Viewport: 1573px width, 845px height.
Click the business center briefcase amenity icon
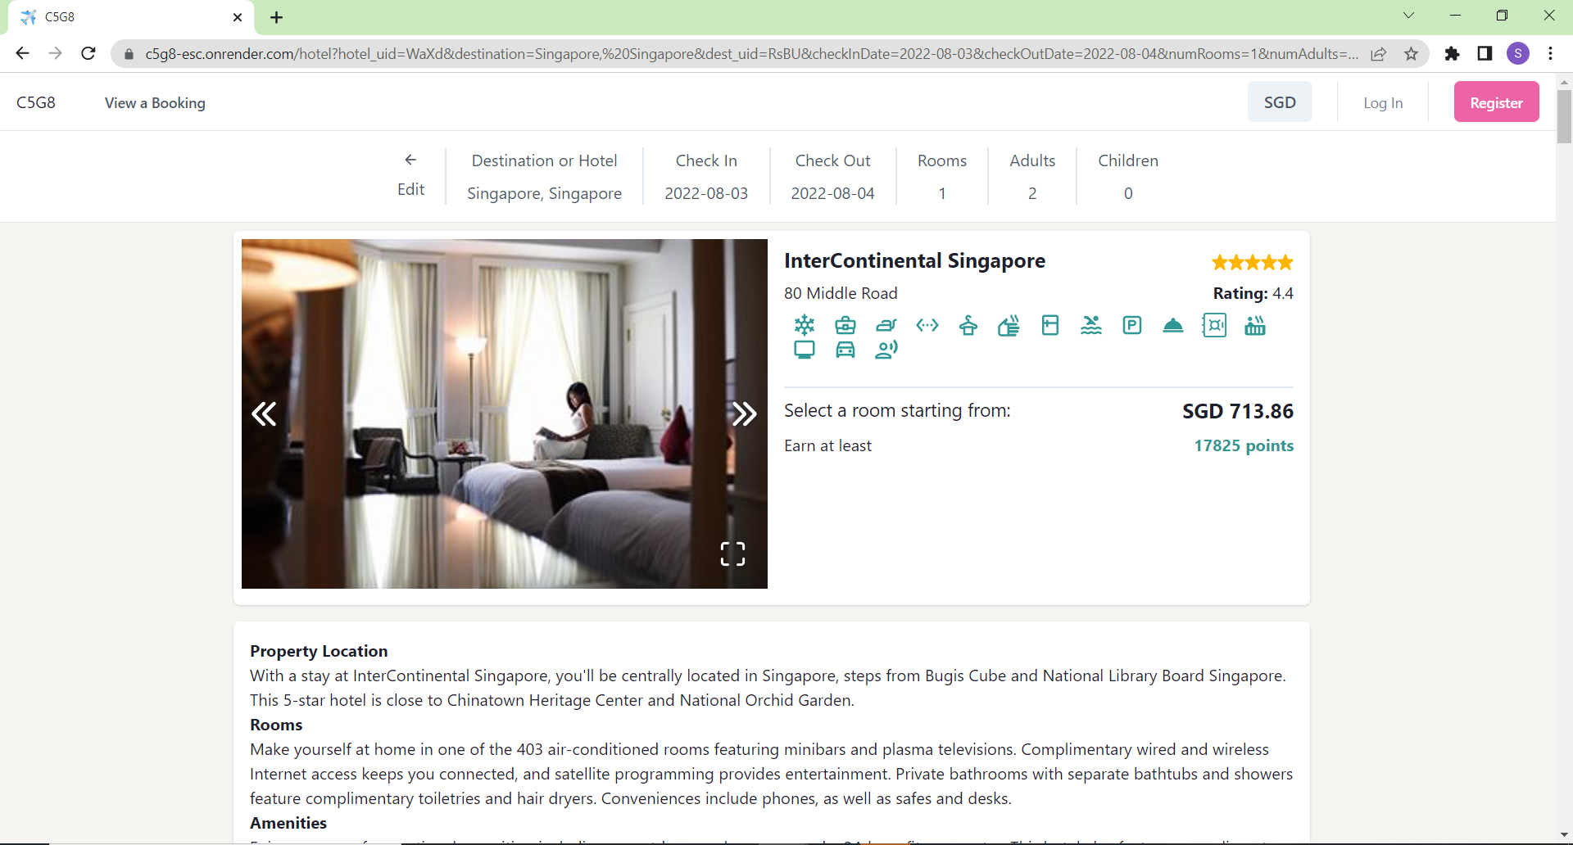(845, 325)
